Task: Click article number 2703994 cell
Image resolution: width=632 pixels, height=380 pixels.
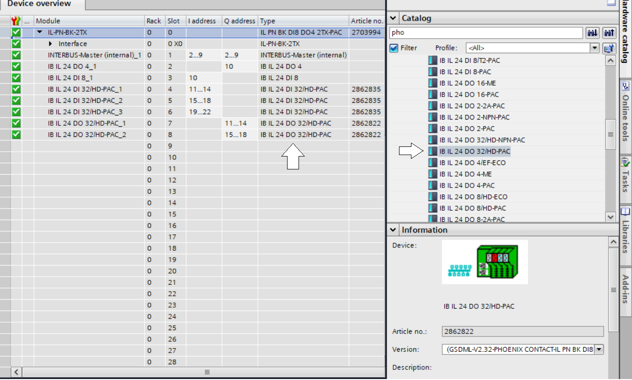Action: point(366,33)
